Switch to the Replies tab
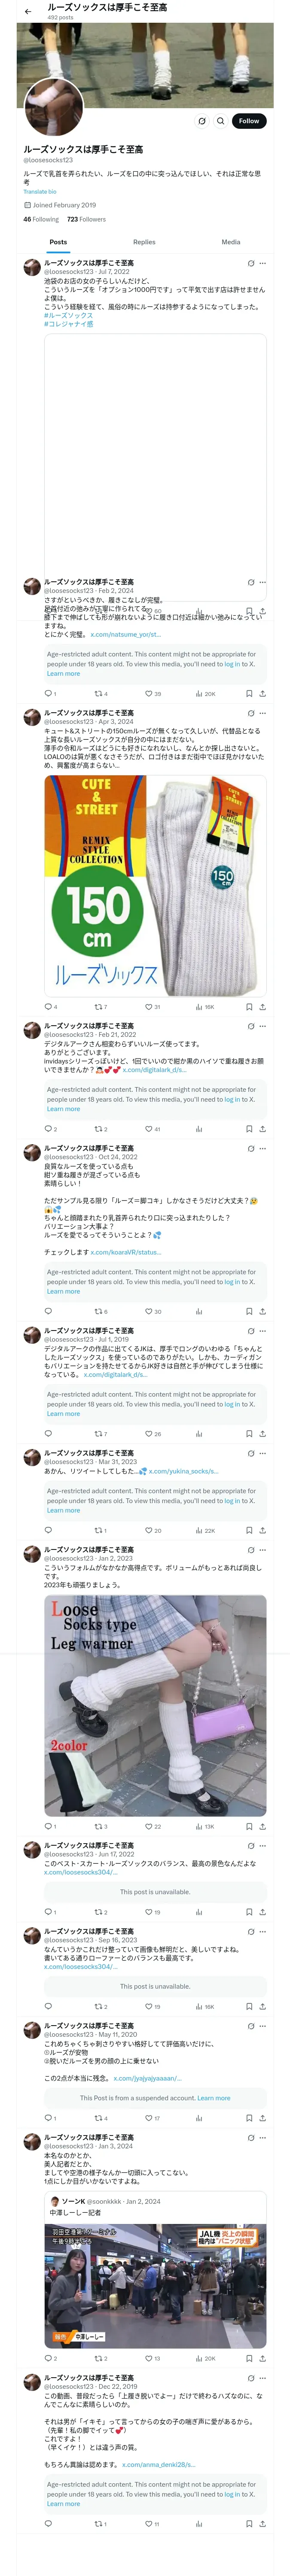This screenshot has width=290, height=2576. [x=144, y=242]
